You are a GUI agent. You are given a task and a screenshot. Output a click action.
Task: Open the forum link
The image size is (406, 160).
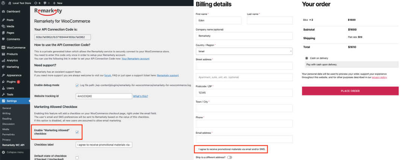tap(108, 75)
